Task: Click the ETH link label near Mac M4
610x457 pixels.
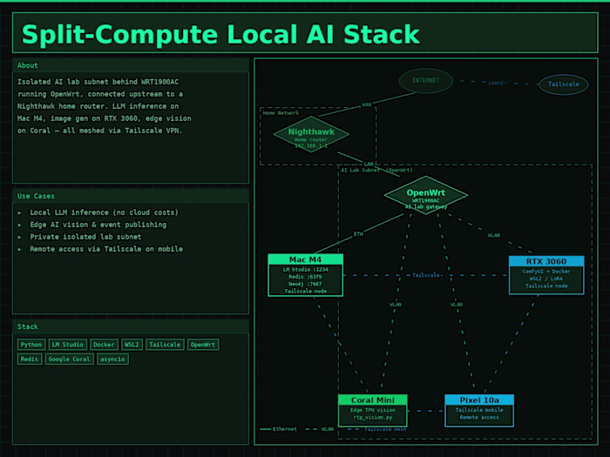Action: click(x=358, y=234)
